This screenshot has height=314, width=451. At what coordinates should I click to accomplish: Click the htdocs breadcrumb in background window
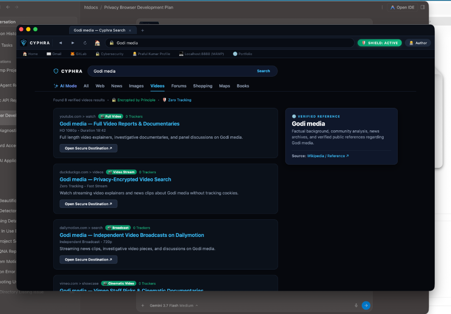pyautogui.click(x=91, y=7)
